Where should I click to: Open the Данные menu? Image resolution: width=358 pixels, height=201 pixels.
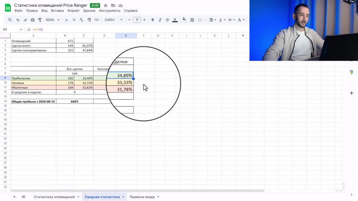pyautogui.click(x=89, y=11)
